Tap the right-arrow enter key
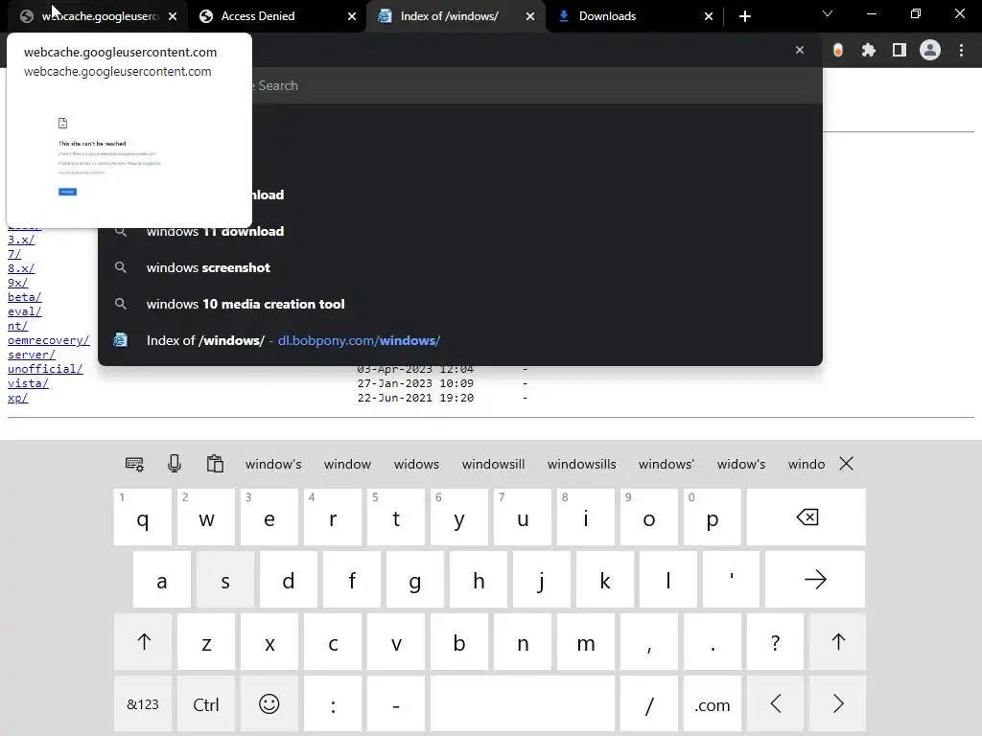 pos(815,580)
